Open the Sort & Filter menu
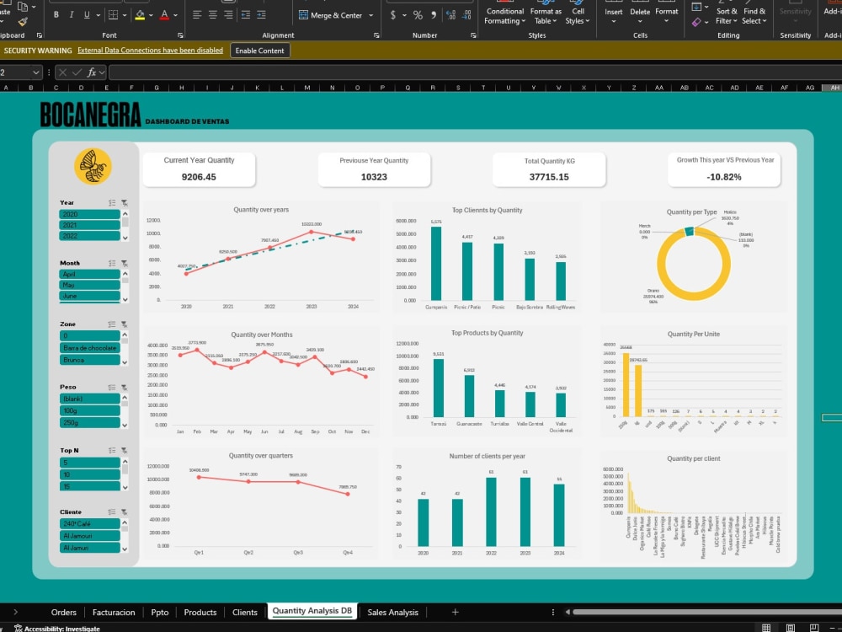The image size is (842, 632). tap(727, 16)
